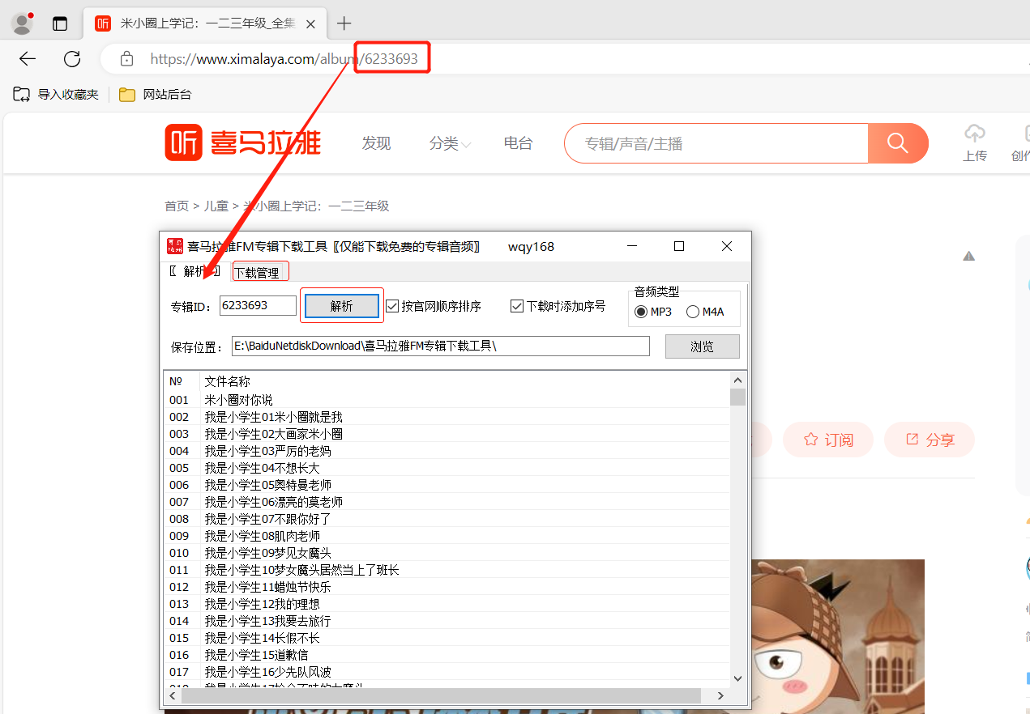Select row 我是小学生12我的理想
The height and width of the screenshot is (714, 1030).
tap(447, 604)
